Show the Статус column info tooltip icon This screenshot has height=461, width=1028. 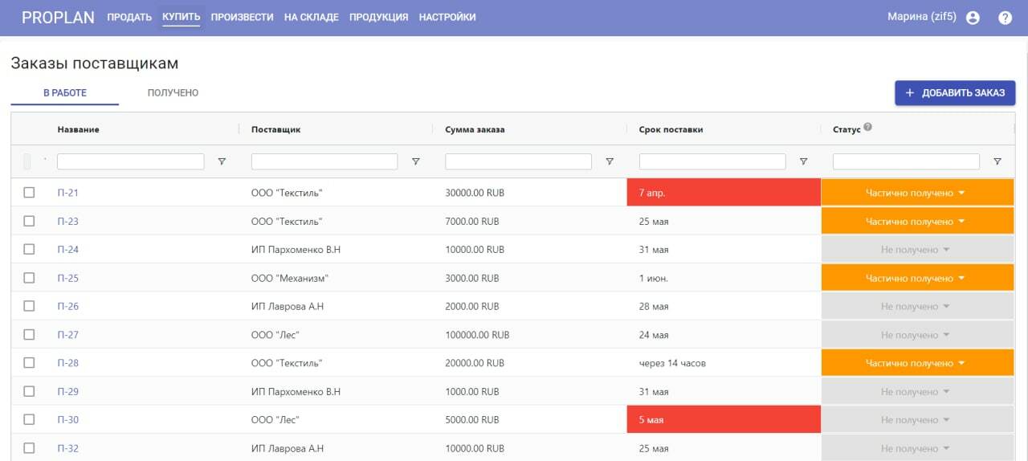point(868,128)
